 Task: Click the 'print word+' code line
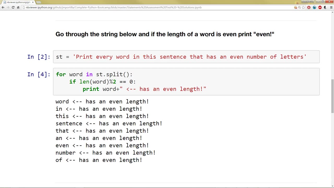click(x=144, y=89)
